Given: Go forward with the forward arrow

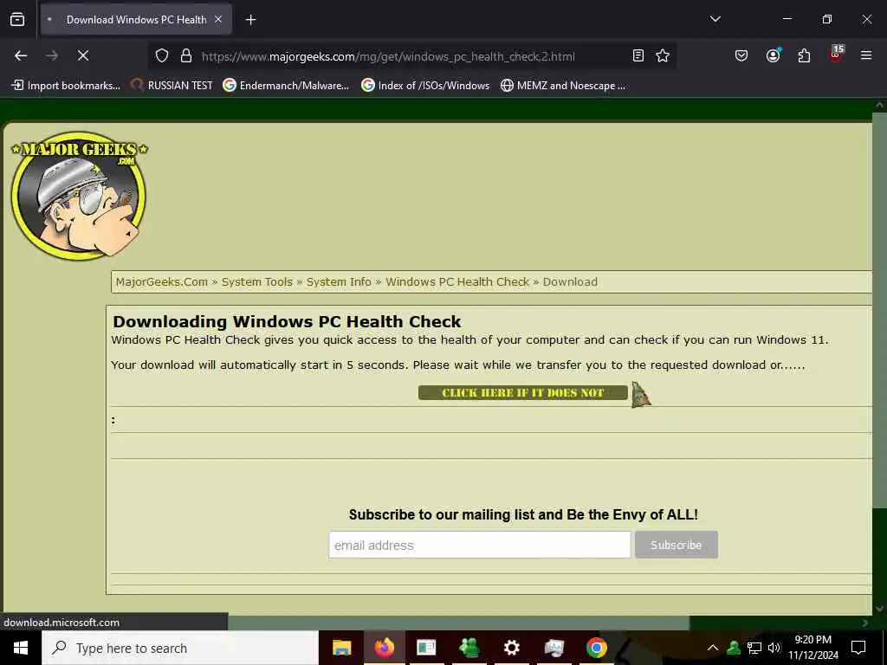Looking at the screenshot, I should coord(52,55).
